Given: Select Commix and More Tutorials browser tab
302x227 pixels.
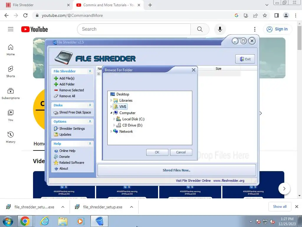Looking at the screenshot, I should (108, 5).
